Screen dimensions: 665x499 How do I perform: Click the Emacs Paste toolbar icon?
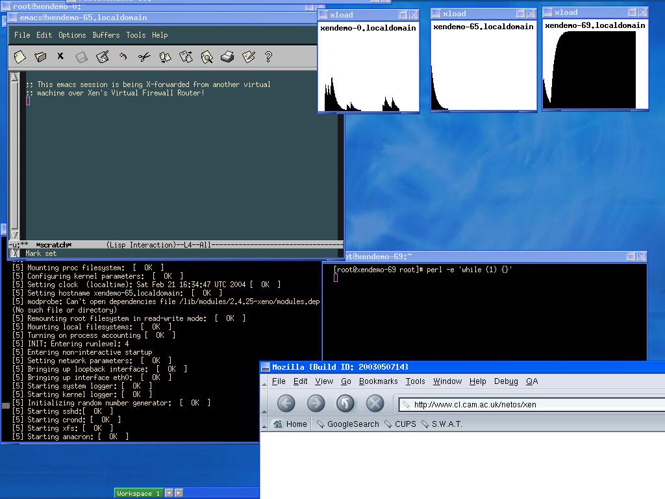click(x=186, y=57)
